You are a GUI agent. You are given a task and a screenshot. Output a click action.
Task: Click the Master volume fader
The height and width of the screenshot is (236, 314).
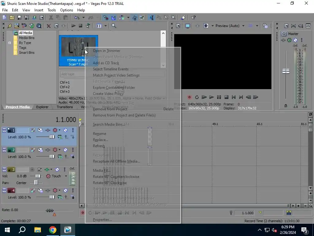(x=286, y=71)
